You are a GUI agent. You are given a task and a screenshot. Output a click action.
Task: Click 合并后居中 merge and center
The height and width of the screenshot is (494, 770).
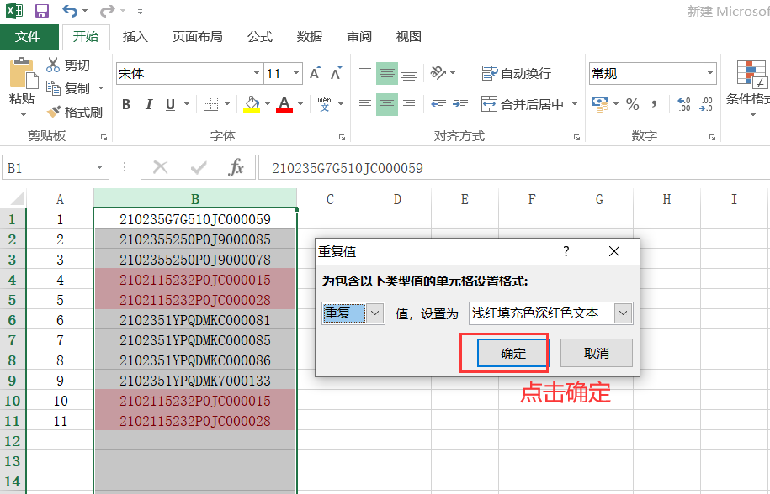pos(523,104)
